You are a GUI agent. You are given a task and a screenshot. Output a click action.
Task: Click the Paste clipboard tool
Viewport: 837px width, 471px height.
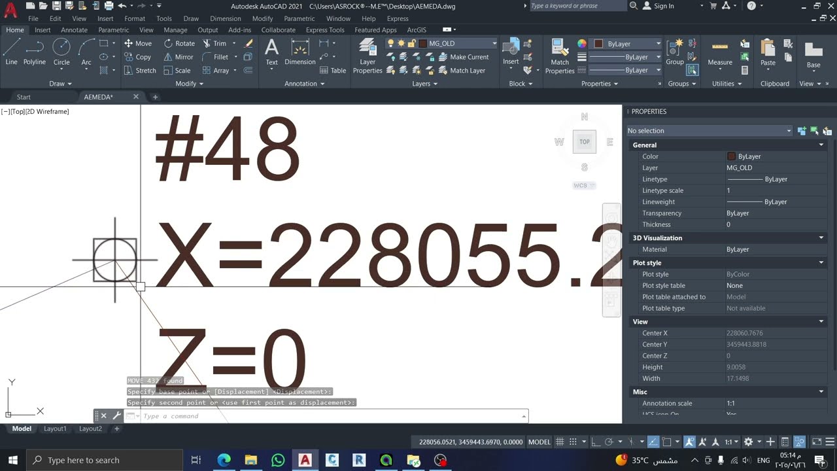[768, 52]
